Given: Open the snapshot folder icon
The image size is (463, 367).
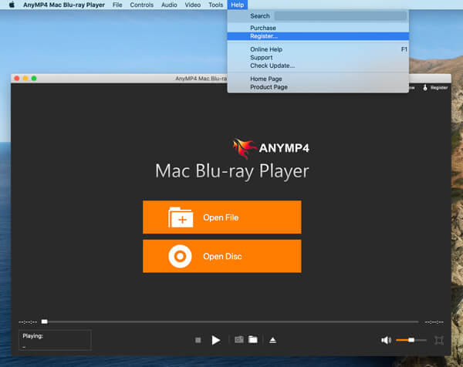Looking at the screenshot, I should [252, 339].
